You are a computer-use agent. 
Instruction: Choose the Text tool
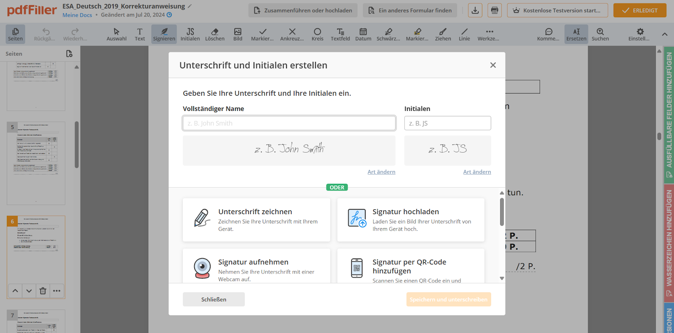tap(140, 35)
